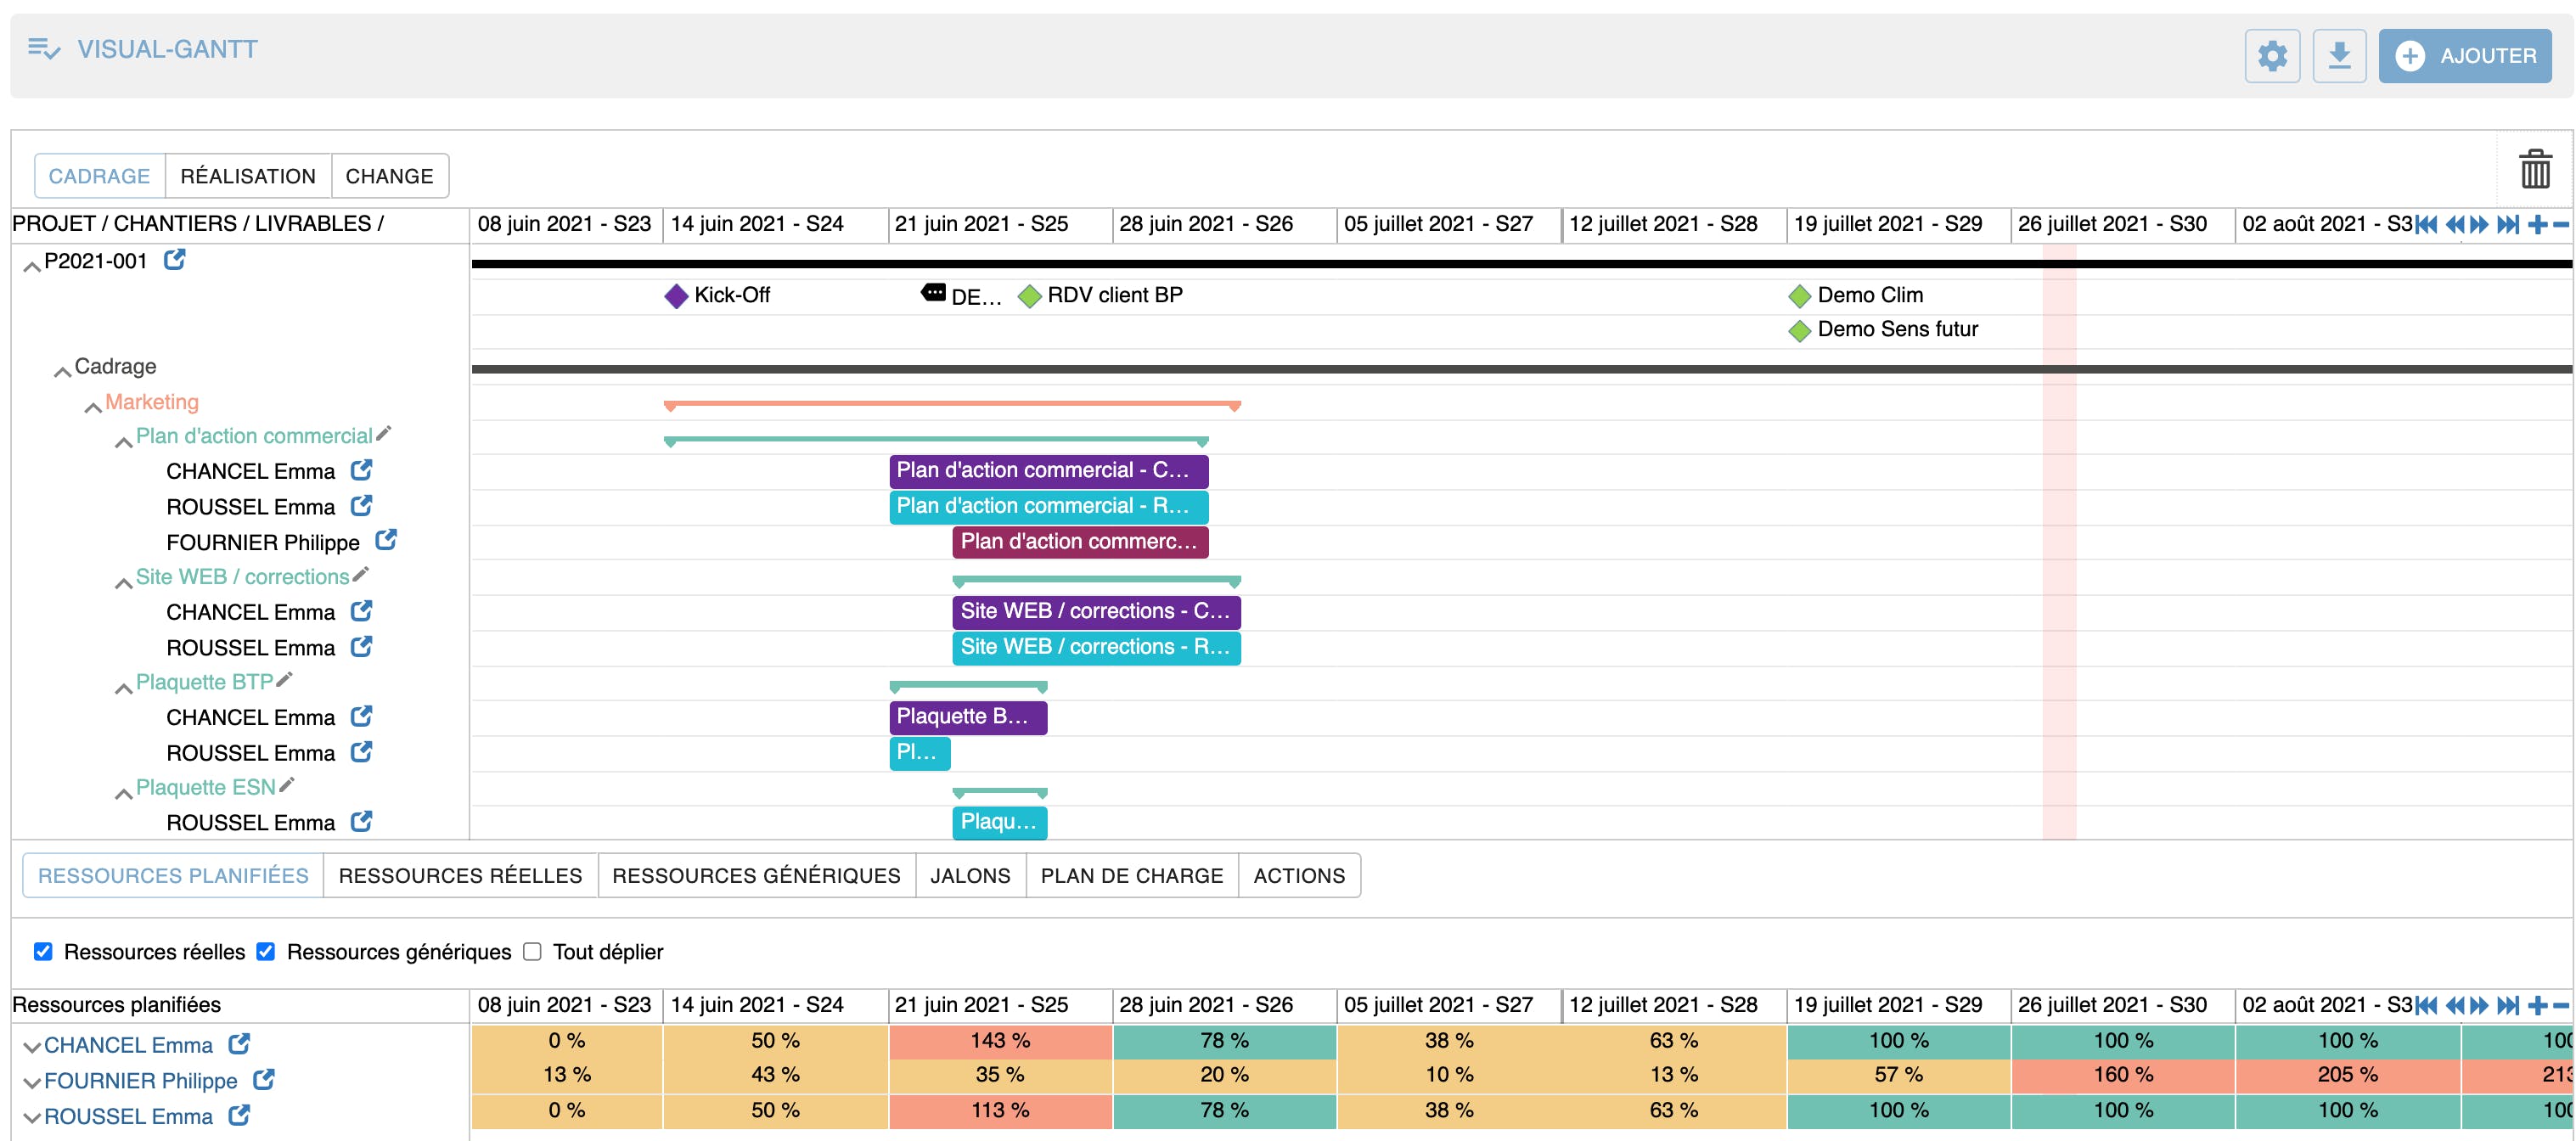Uncheck Ressources génériques checkbox
Viewport: 2576px width, 1141px height.
[x=266, y=951]
